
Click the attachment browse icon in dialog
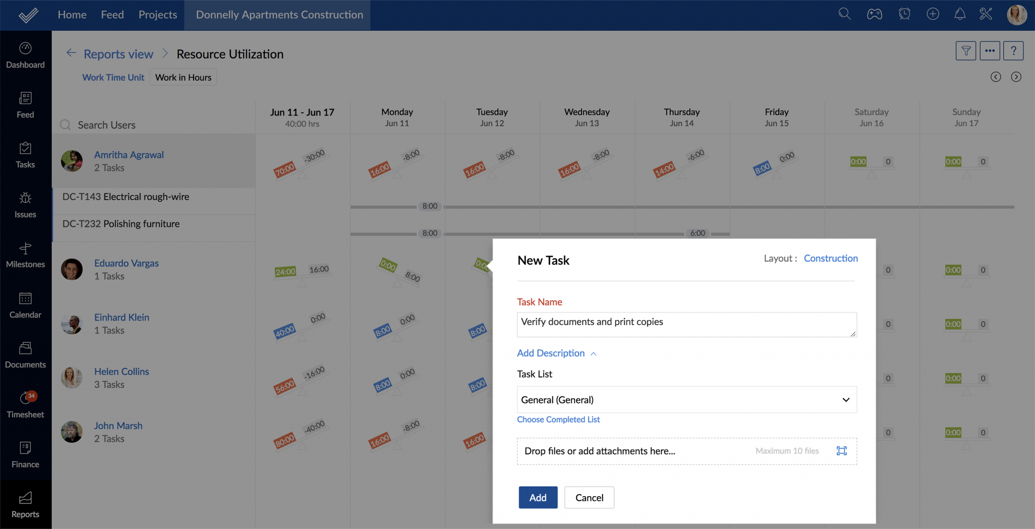[841, 451]
